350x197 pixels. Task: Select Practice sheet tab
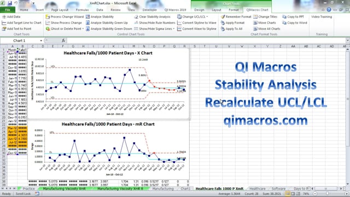click(x=28, y=189)
